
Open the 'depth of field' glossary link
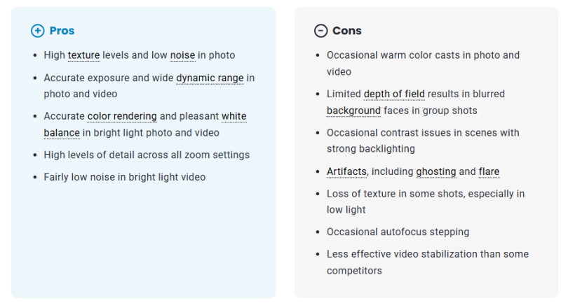coord(394,94)
